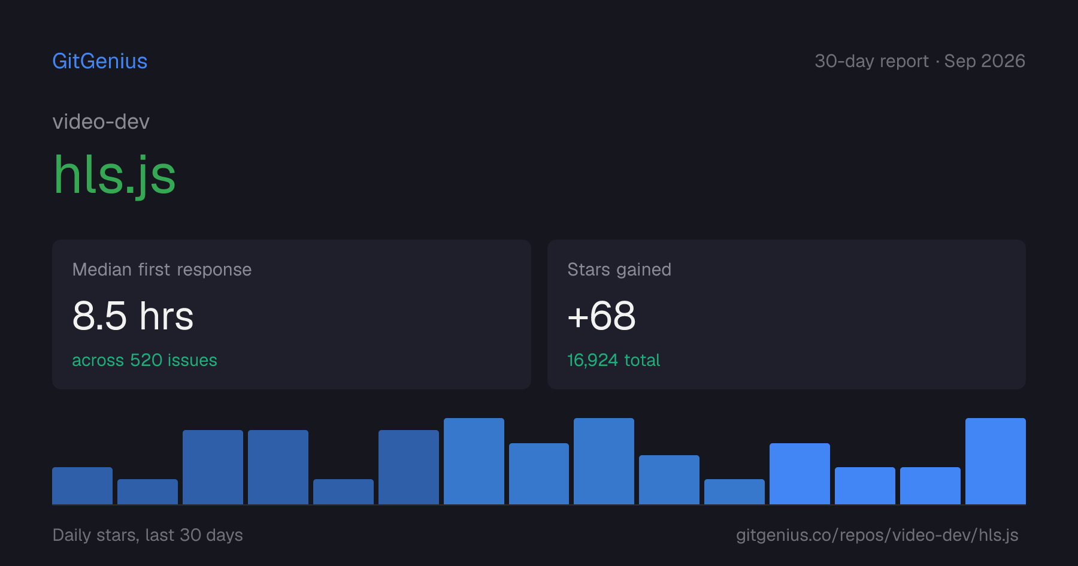This screenshot has height=566, width=1078.
Task: Click the +68 stars value
Action: tap(601, 316)
